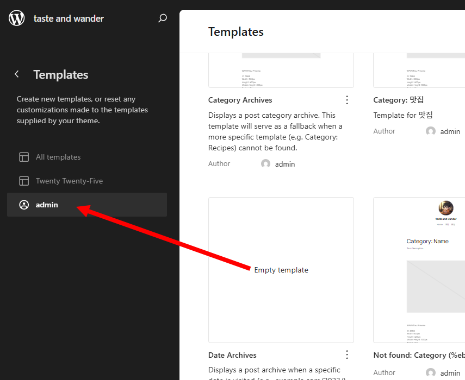
Task: Go back using the Templates chevron
Action: (17, 74)
